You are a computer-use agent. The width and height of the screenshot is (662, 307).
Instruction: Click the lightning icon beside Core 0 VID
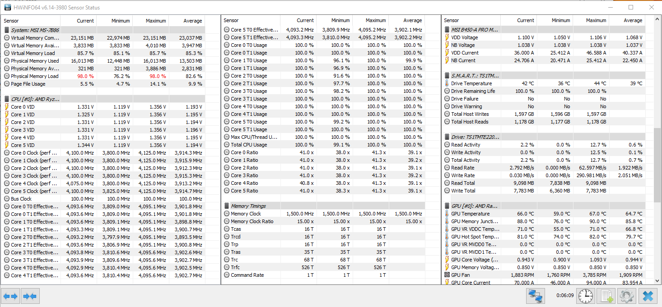[7, 107]
